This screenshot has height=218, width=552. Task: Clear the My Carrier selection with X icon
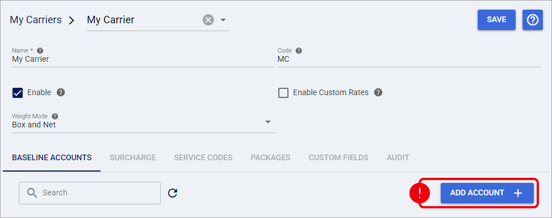point(208,20)
